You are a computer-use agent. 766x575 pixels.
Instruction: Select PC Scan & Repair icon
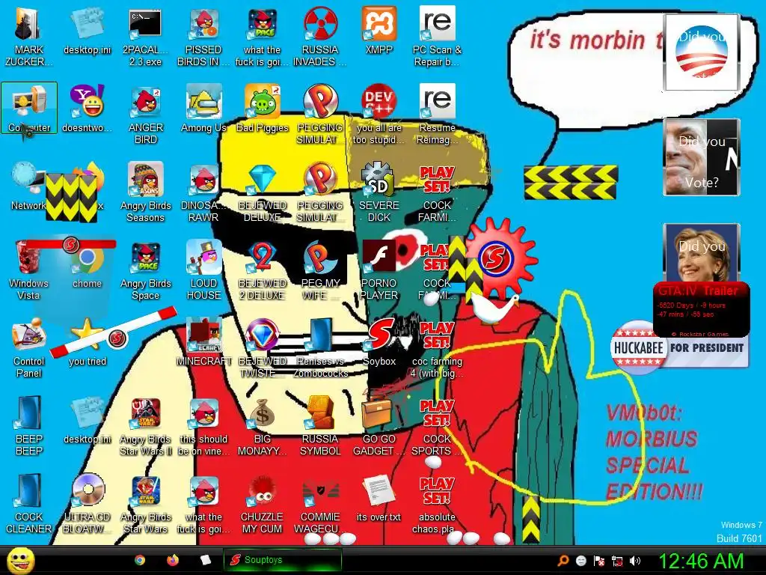click(437, 35)
